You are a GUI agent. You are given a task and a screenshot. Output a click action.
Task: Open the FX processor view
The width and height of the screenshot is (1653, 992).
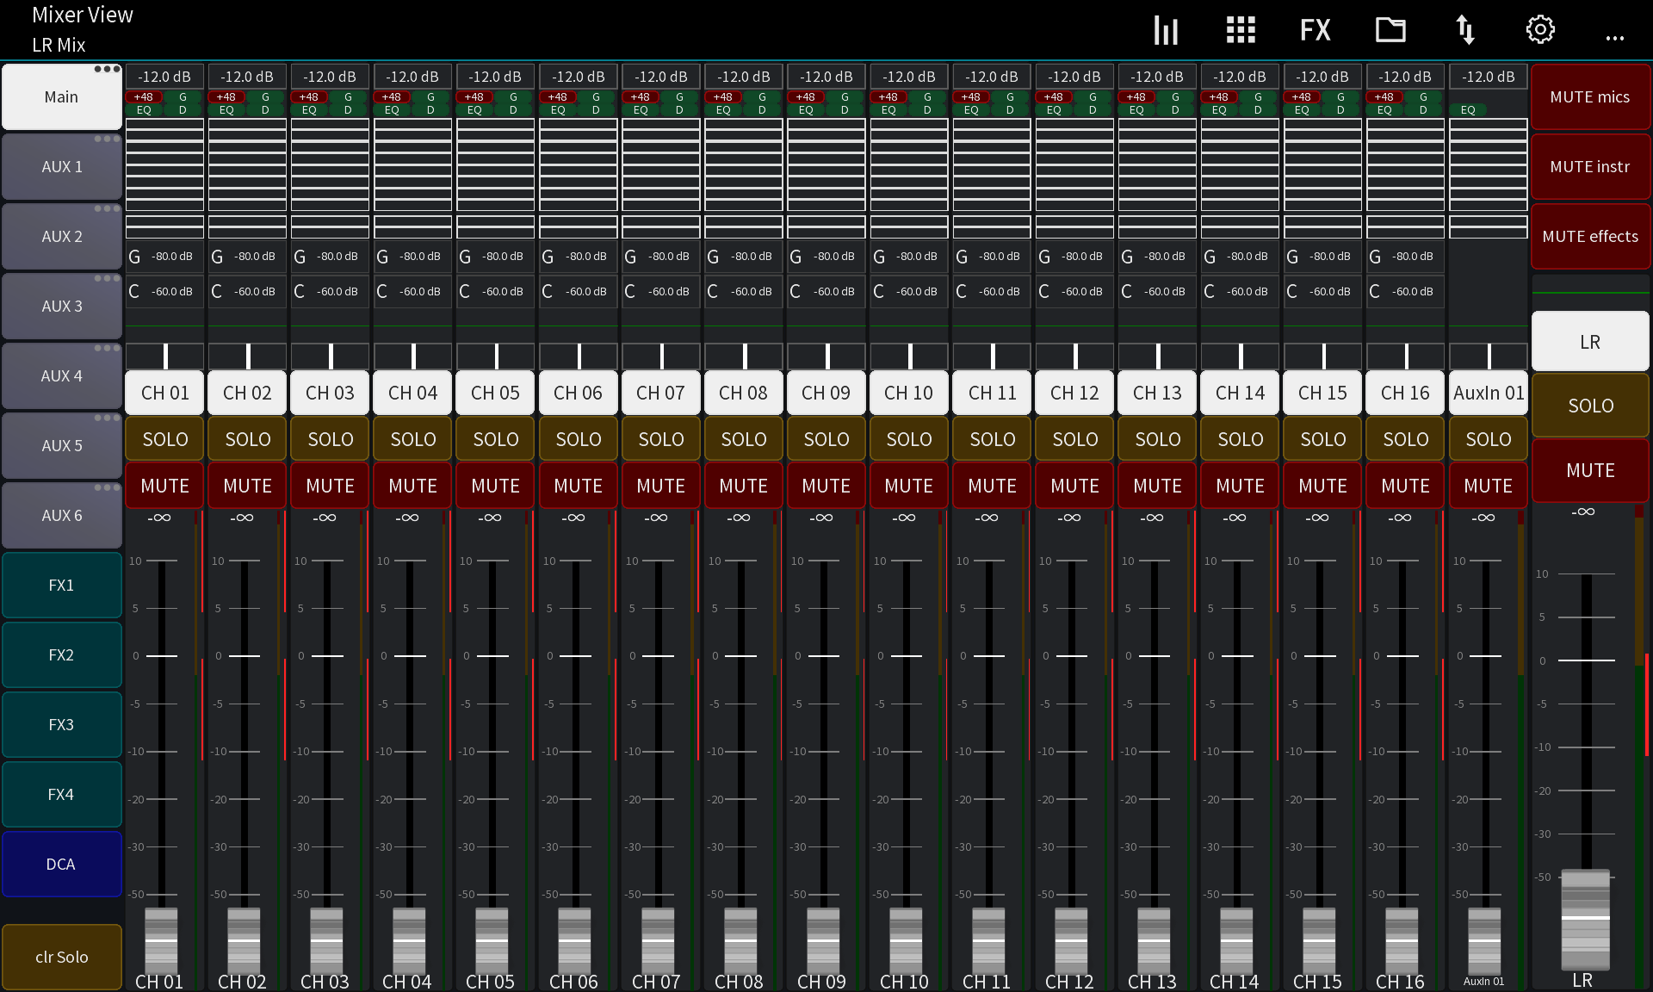pyautogui.click(x=1315, y=29)
